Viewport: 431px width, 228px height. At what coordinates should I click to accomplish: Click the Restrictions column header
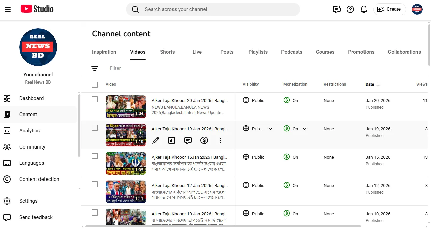(335, 84)
